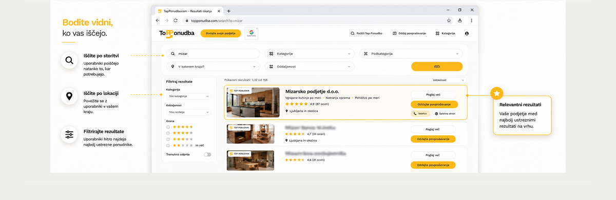
Task: Toggle the 'Trenutno odprto' switch
Action: [207, 154]
